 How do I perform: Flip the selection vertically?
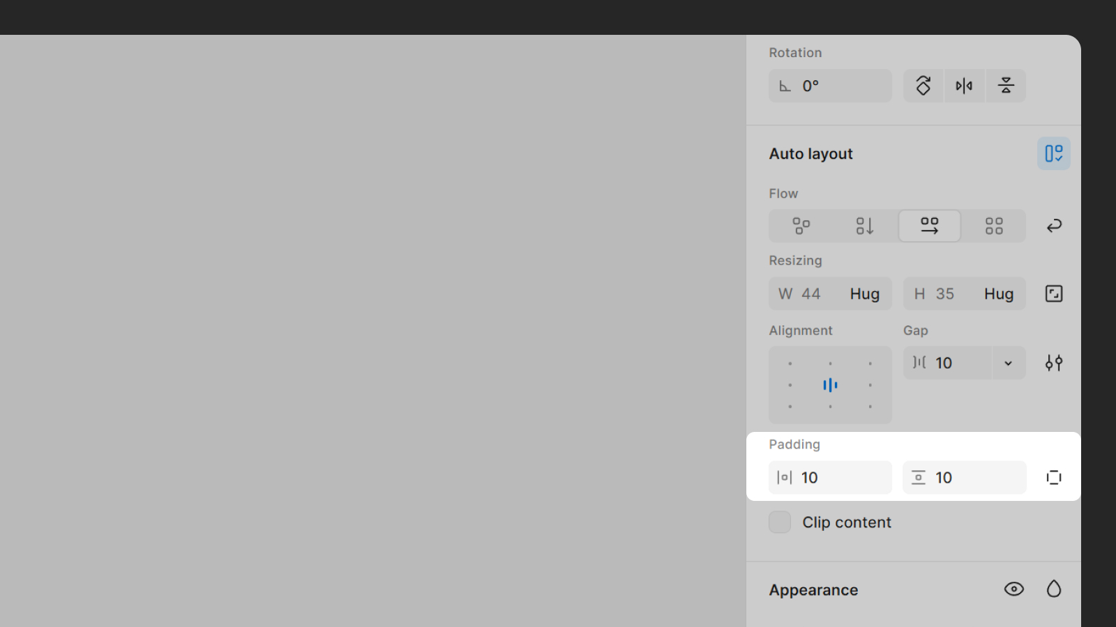pyautogui.click(x=1005, y=86)
